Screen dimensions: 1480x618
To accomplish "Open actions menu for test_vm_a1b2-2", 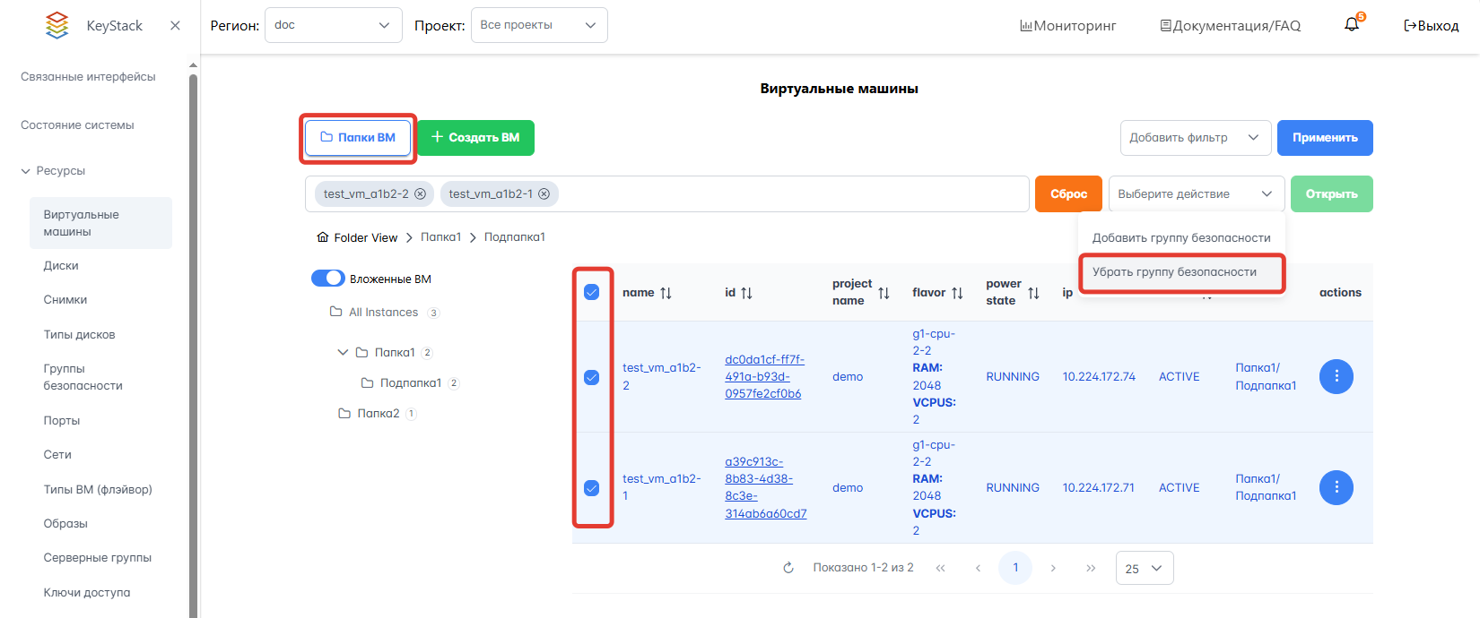I will click(x=1336, y=376).
